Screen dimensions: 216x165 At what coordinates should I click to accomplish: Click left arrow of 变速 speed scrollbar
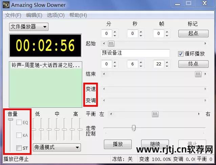[x=104, y=89]
